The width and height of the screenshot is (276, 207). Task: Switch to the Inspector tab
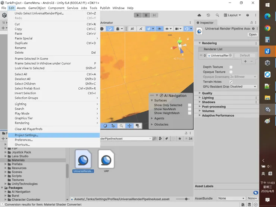[205, 22]
